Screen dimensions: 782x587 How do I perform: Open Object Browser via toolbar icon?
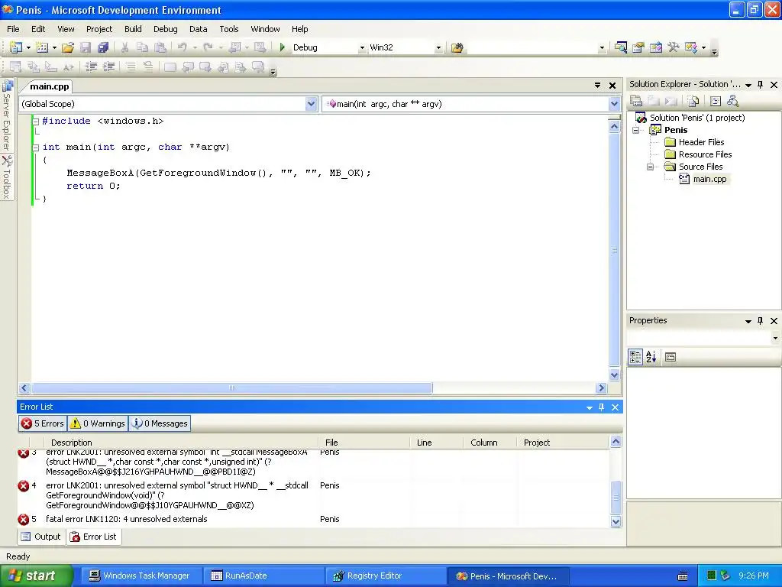[656, 47]
